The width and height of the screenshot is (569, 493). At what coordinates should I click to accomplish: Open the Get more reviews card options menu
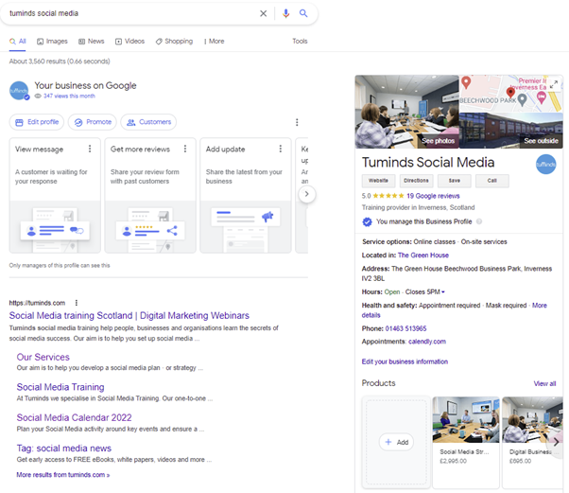(185, 149)
